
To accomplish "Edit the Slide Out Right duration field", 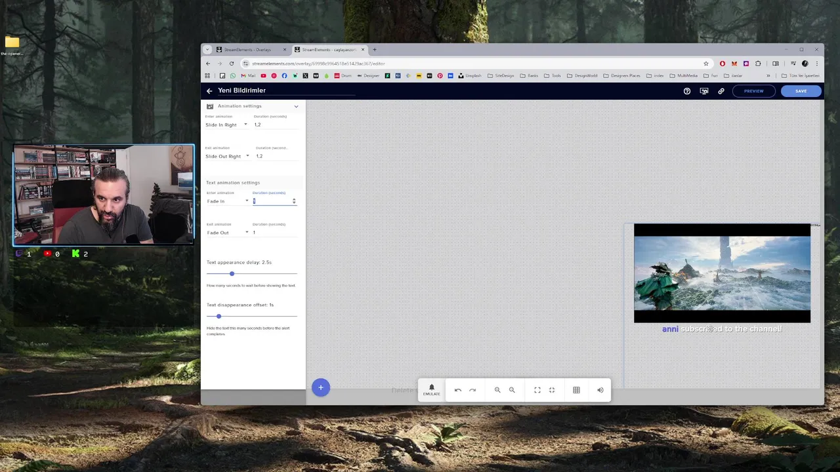I will tap(277, 156).
